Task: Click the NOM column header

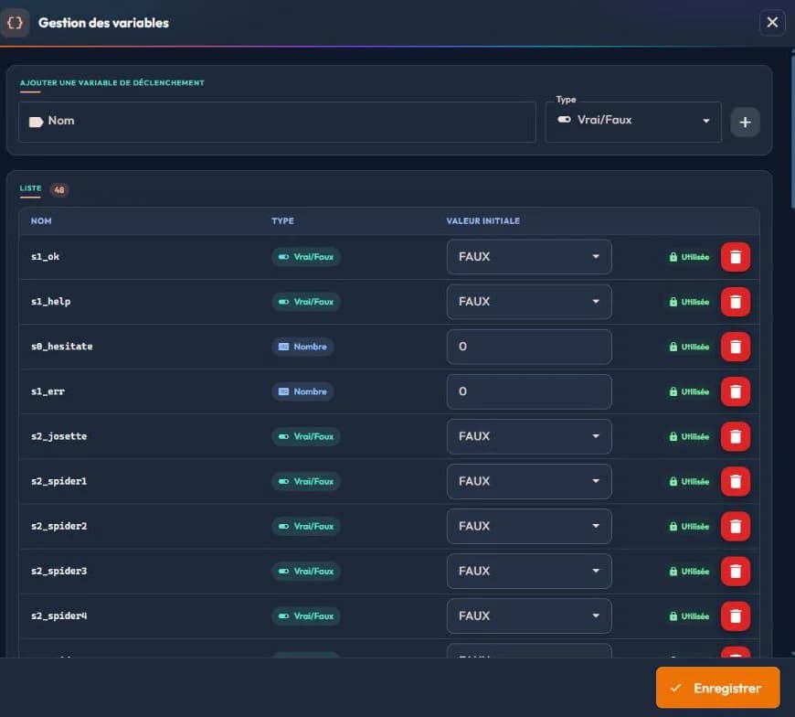Action: tap(41, 220)
